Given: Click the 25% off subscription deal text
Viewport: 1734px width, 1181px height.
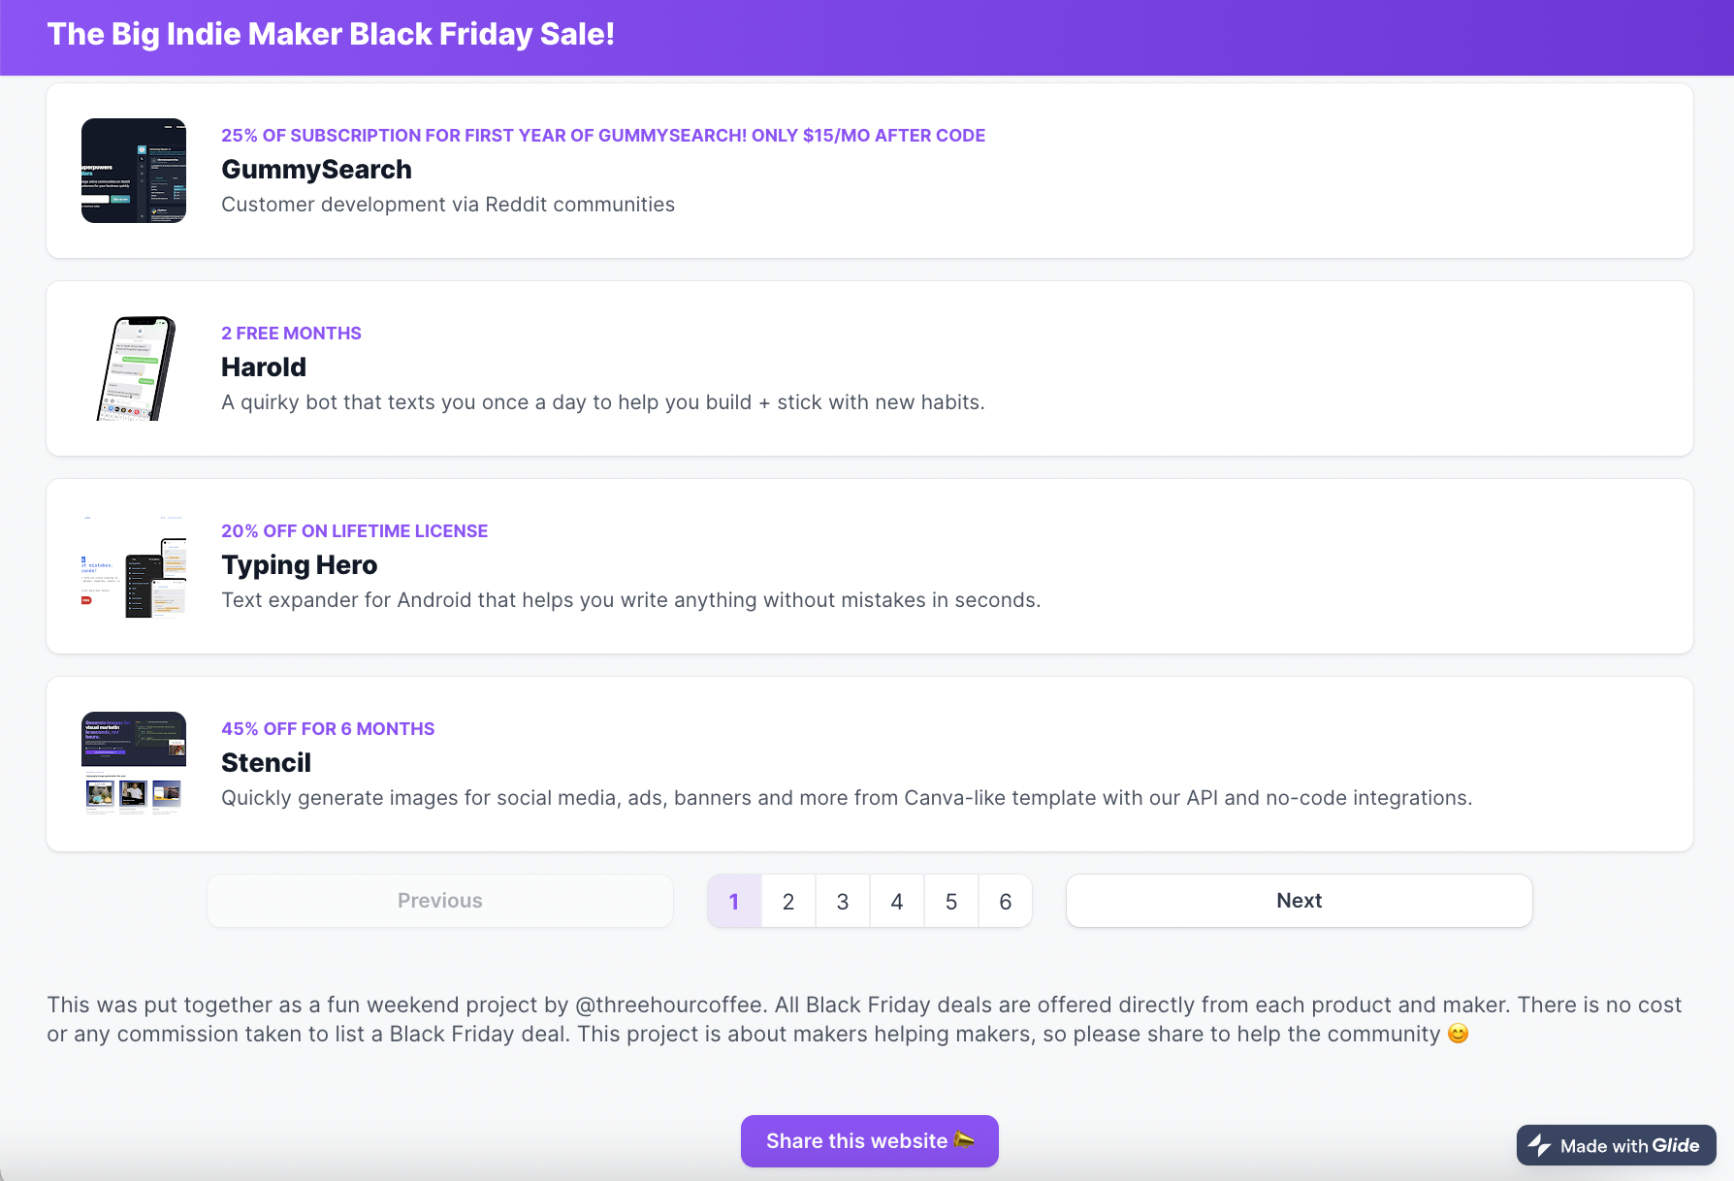Looking at the screenshot, I should (603, 135).
